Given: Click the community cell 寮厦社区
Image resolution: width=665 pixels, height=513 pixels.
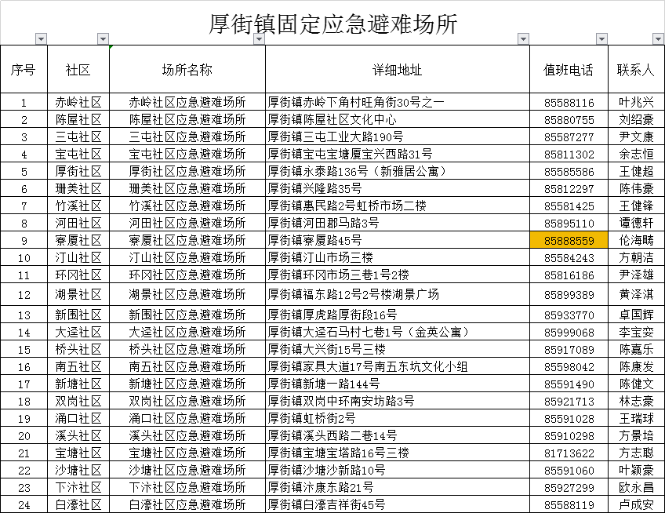Looking at the screenshot, I should tap(78, 240).
